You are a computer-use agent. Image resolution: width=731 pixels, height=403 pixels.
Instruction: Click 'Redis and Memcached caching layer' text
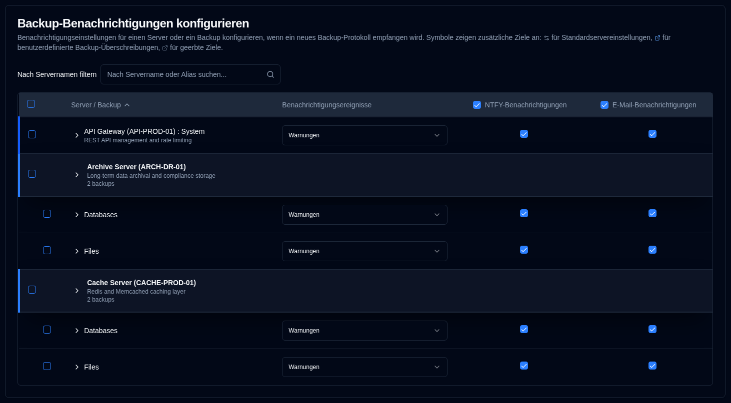coord(136,292)
